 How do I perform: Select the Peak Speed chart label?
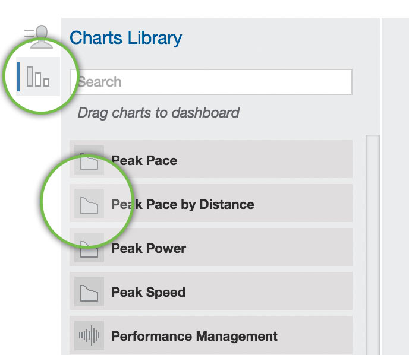149,292
